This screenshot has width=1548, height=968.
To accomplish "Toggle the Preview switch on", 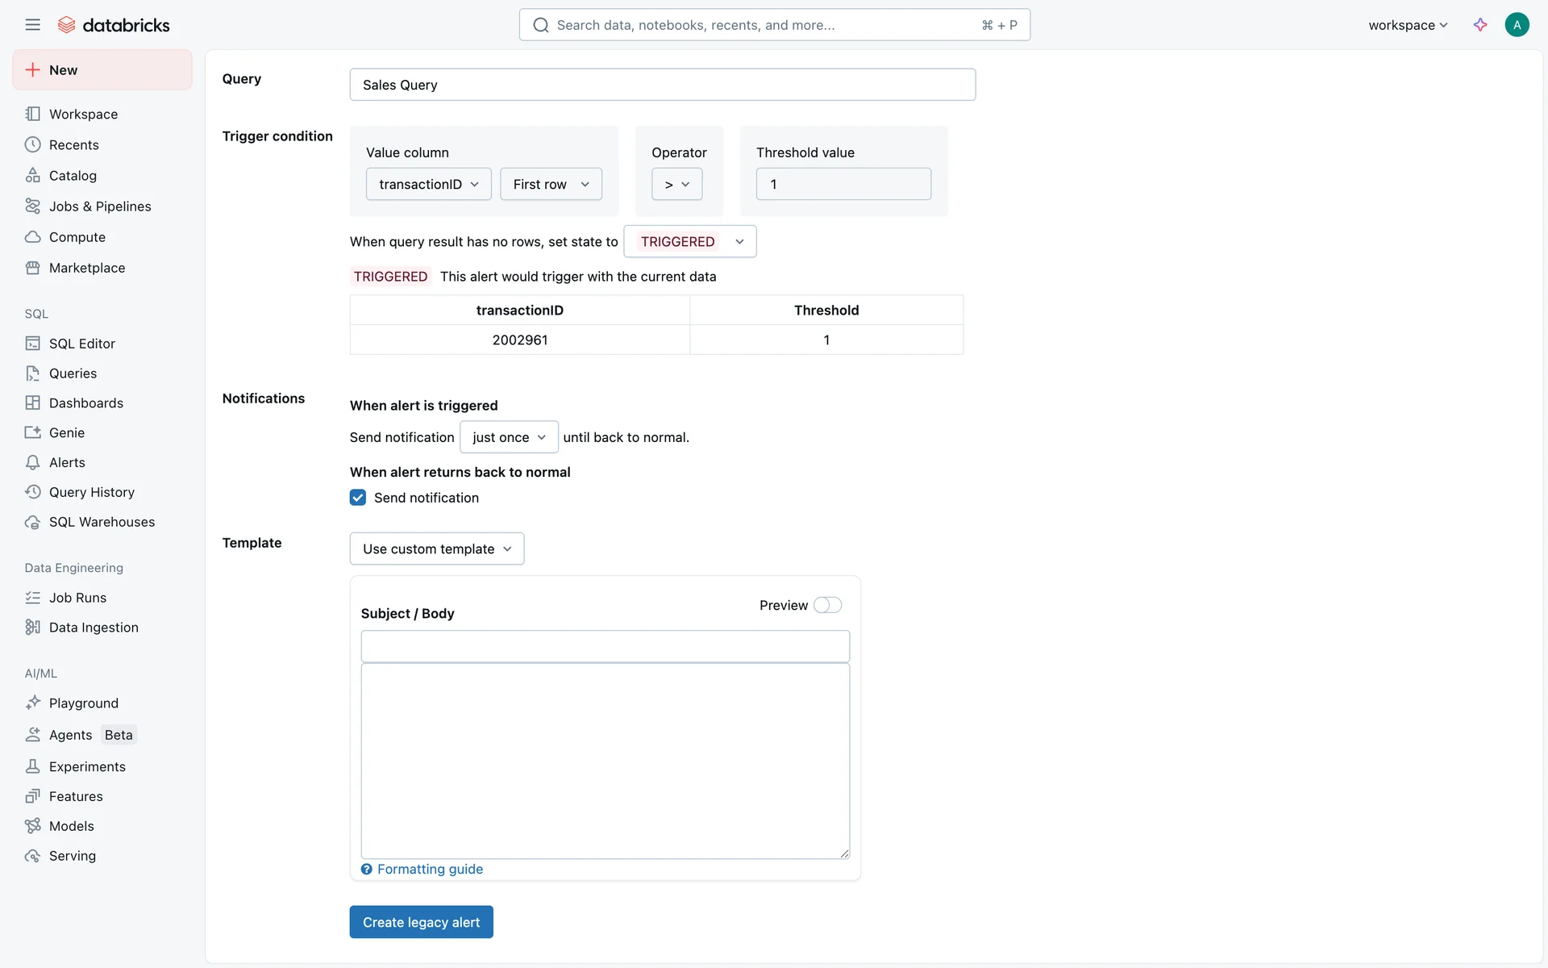I will (x=827, y=605).
